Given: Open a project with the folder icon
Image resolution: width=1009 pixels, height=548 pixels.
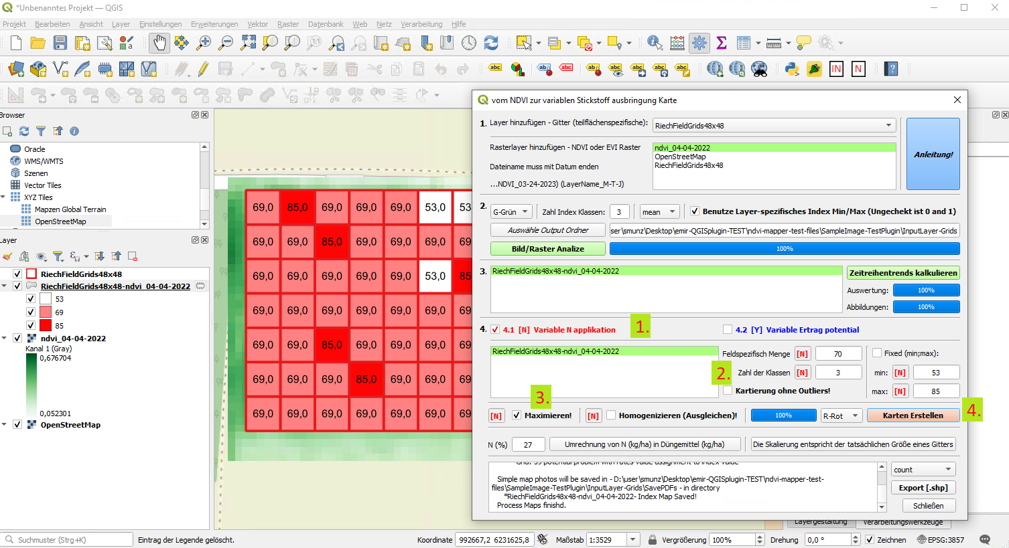Looking at the screenshot, I should click(x=38, y=43).
